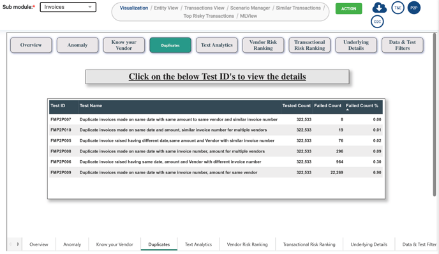Open the Sub module Invoices dropdown
439x254 pixels.
point(68,7)
